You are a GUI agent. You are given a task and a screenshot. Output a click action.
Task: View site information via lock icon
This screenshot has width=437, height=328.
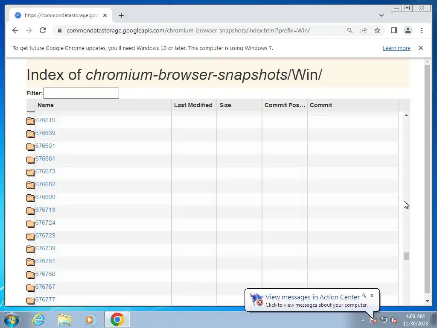pos(59,30)
